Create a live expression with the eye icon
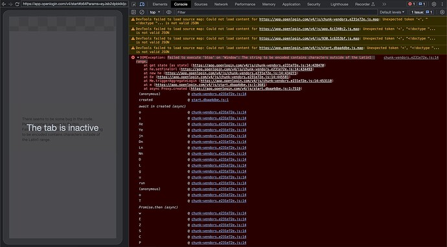This screenshot has height=247, width=447. (169, 12)
